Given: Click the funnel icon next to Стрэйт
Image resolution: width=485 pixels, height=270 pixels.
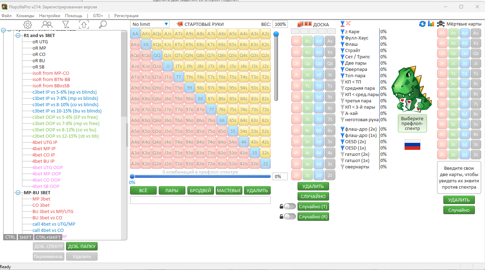Looking at the screenshot, I should point(342,51).
